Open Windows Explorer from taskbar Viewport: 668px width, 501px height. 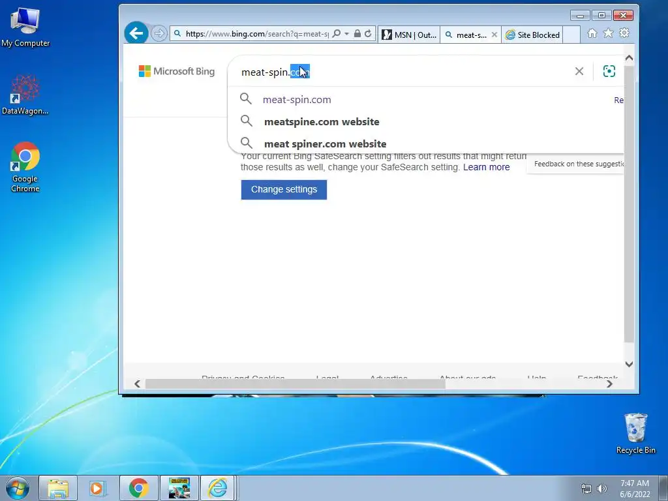pyautogui.click(x=58, y=488)
